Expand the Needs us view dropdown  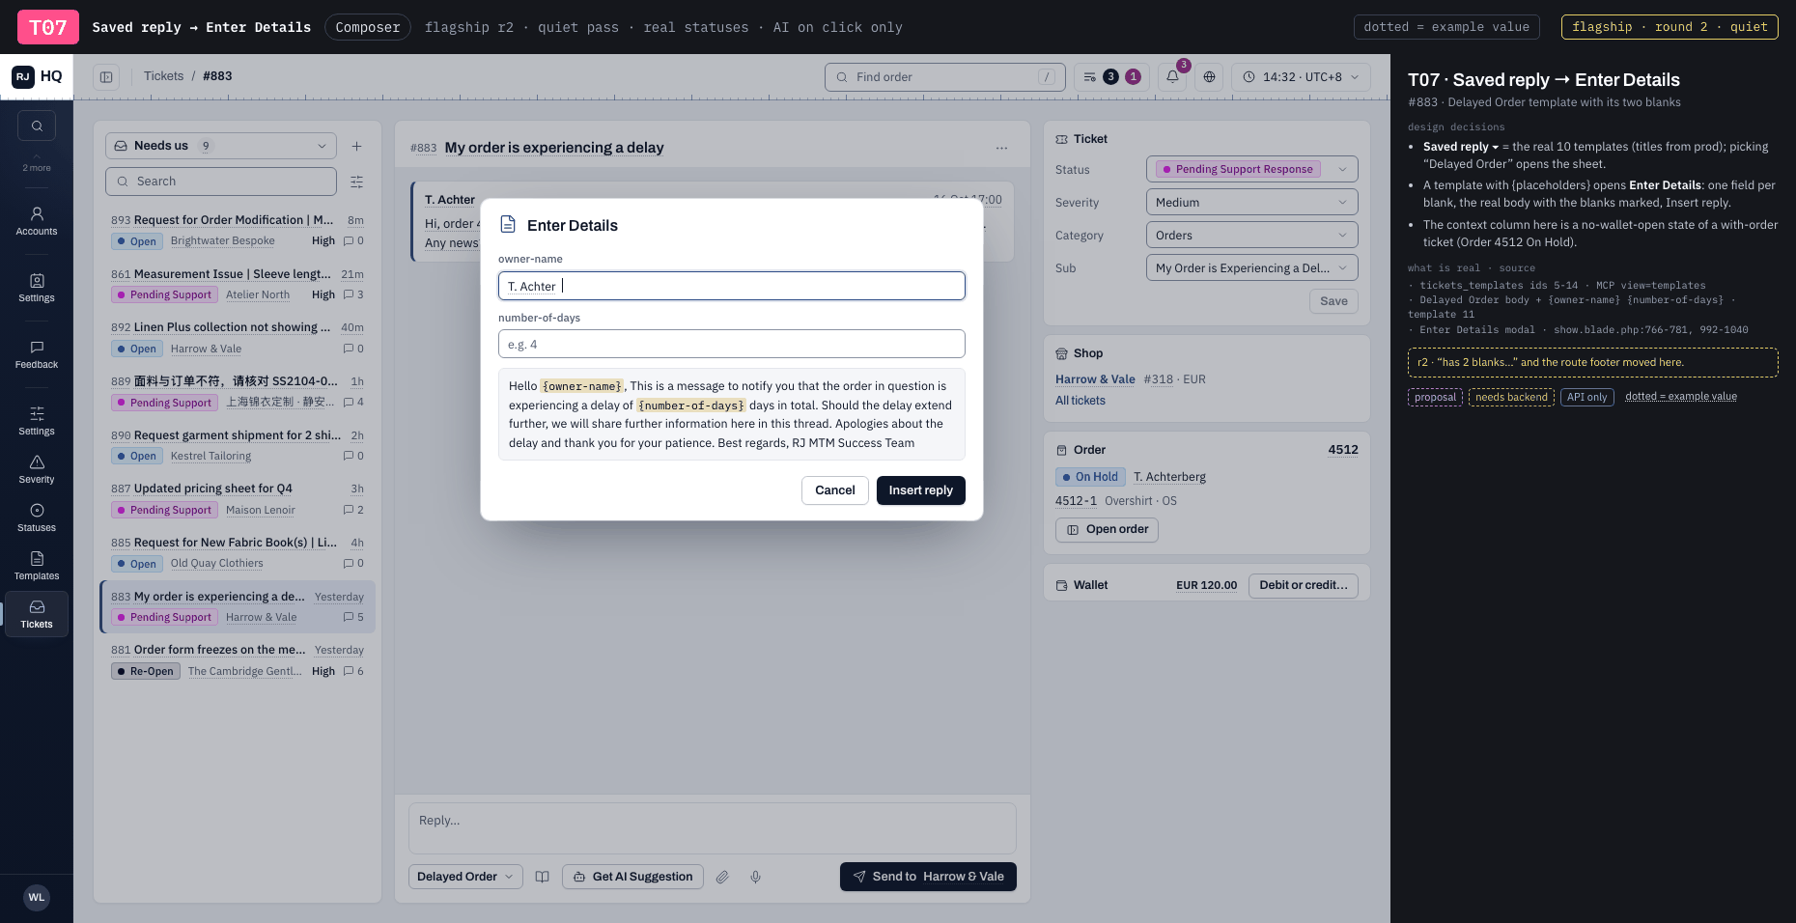pos(221,146)
